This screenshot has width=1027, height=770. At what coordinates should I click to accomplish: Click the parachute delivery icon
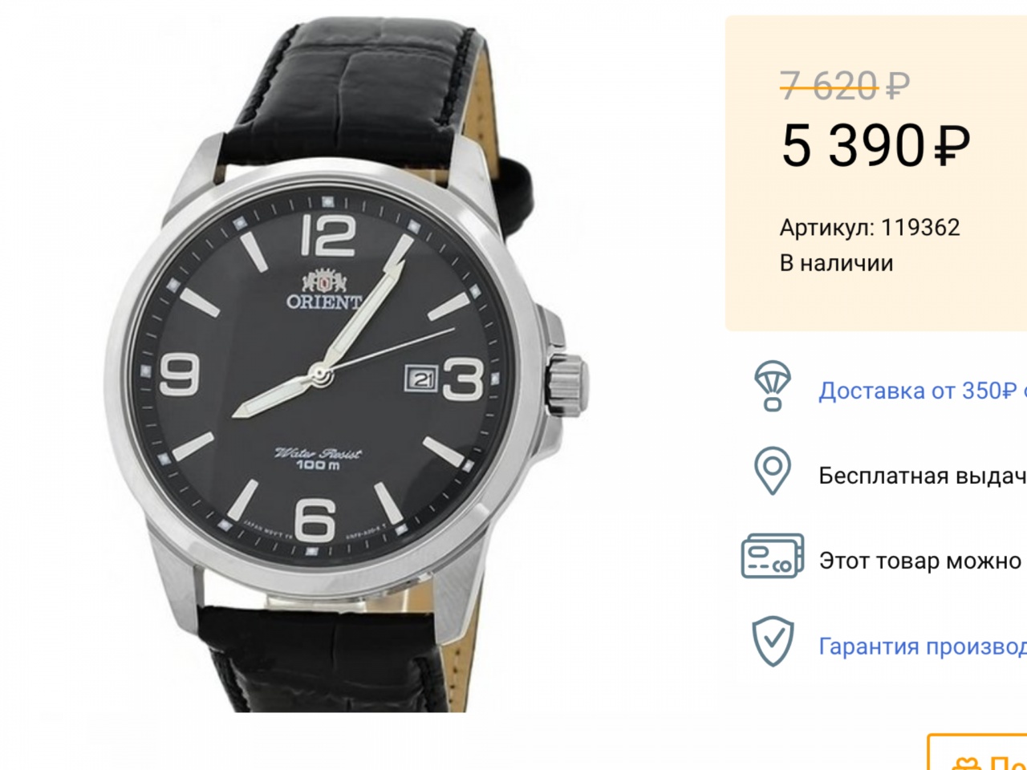pyautogui.click(x=772, y=386)
